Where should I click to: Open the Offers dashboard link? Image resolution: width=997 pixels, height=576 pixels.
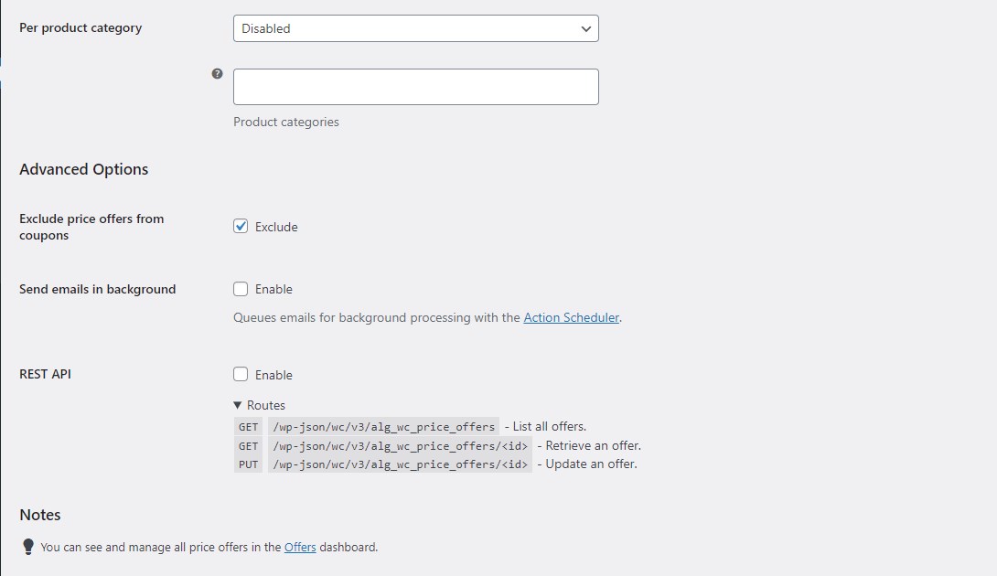[300, 546]
